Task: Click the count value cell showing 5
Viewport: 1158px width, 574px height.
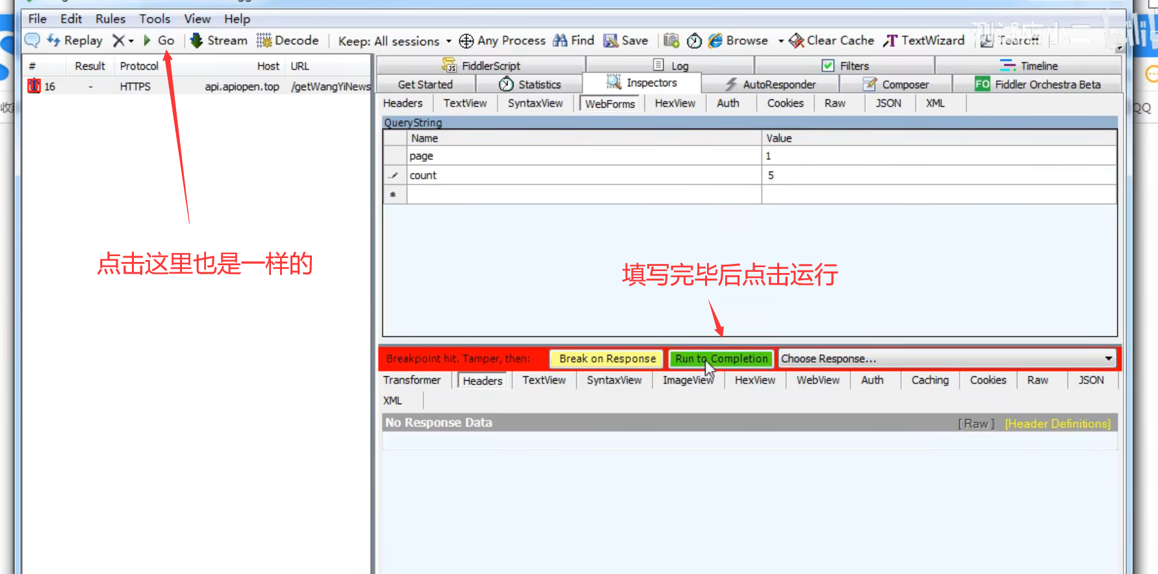Action: (939, 176)
